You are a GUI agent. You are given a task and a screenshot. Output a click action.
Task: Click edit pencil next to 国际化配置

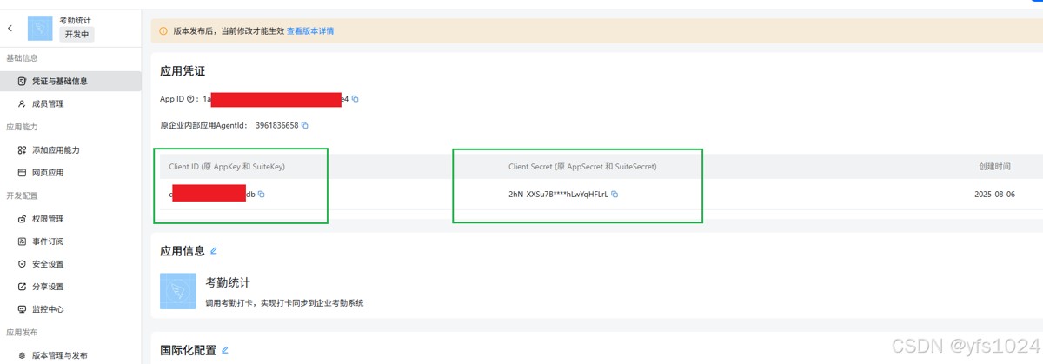point(225,350)
